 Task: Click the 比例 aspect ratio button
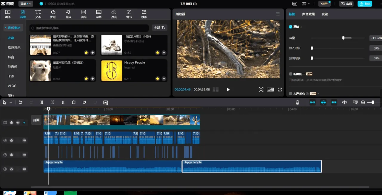270,89
